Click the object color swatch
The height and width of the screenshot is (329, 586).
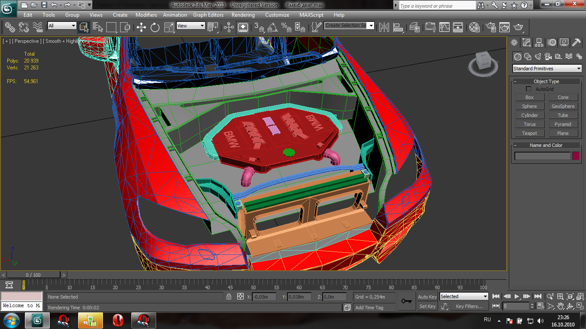[575, 156]
